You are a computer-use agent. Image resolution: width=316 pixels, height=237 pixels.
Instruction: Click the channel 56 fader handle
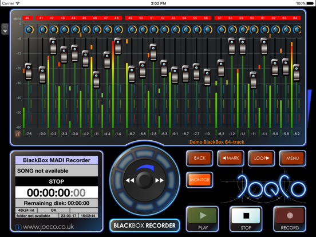point(207,77)
